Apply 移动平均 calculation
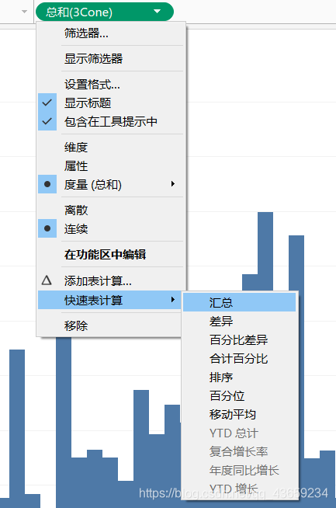The image size is (336, 508). click(x=240, y=414)
